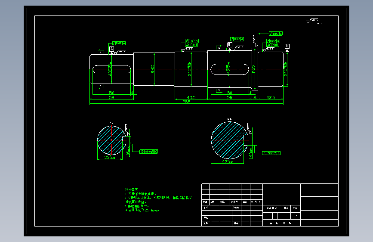Select the 0.02 A tolerance frame beside datum B
The image size is (373, 242).
pyautogui.click(x=237, y=39)
